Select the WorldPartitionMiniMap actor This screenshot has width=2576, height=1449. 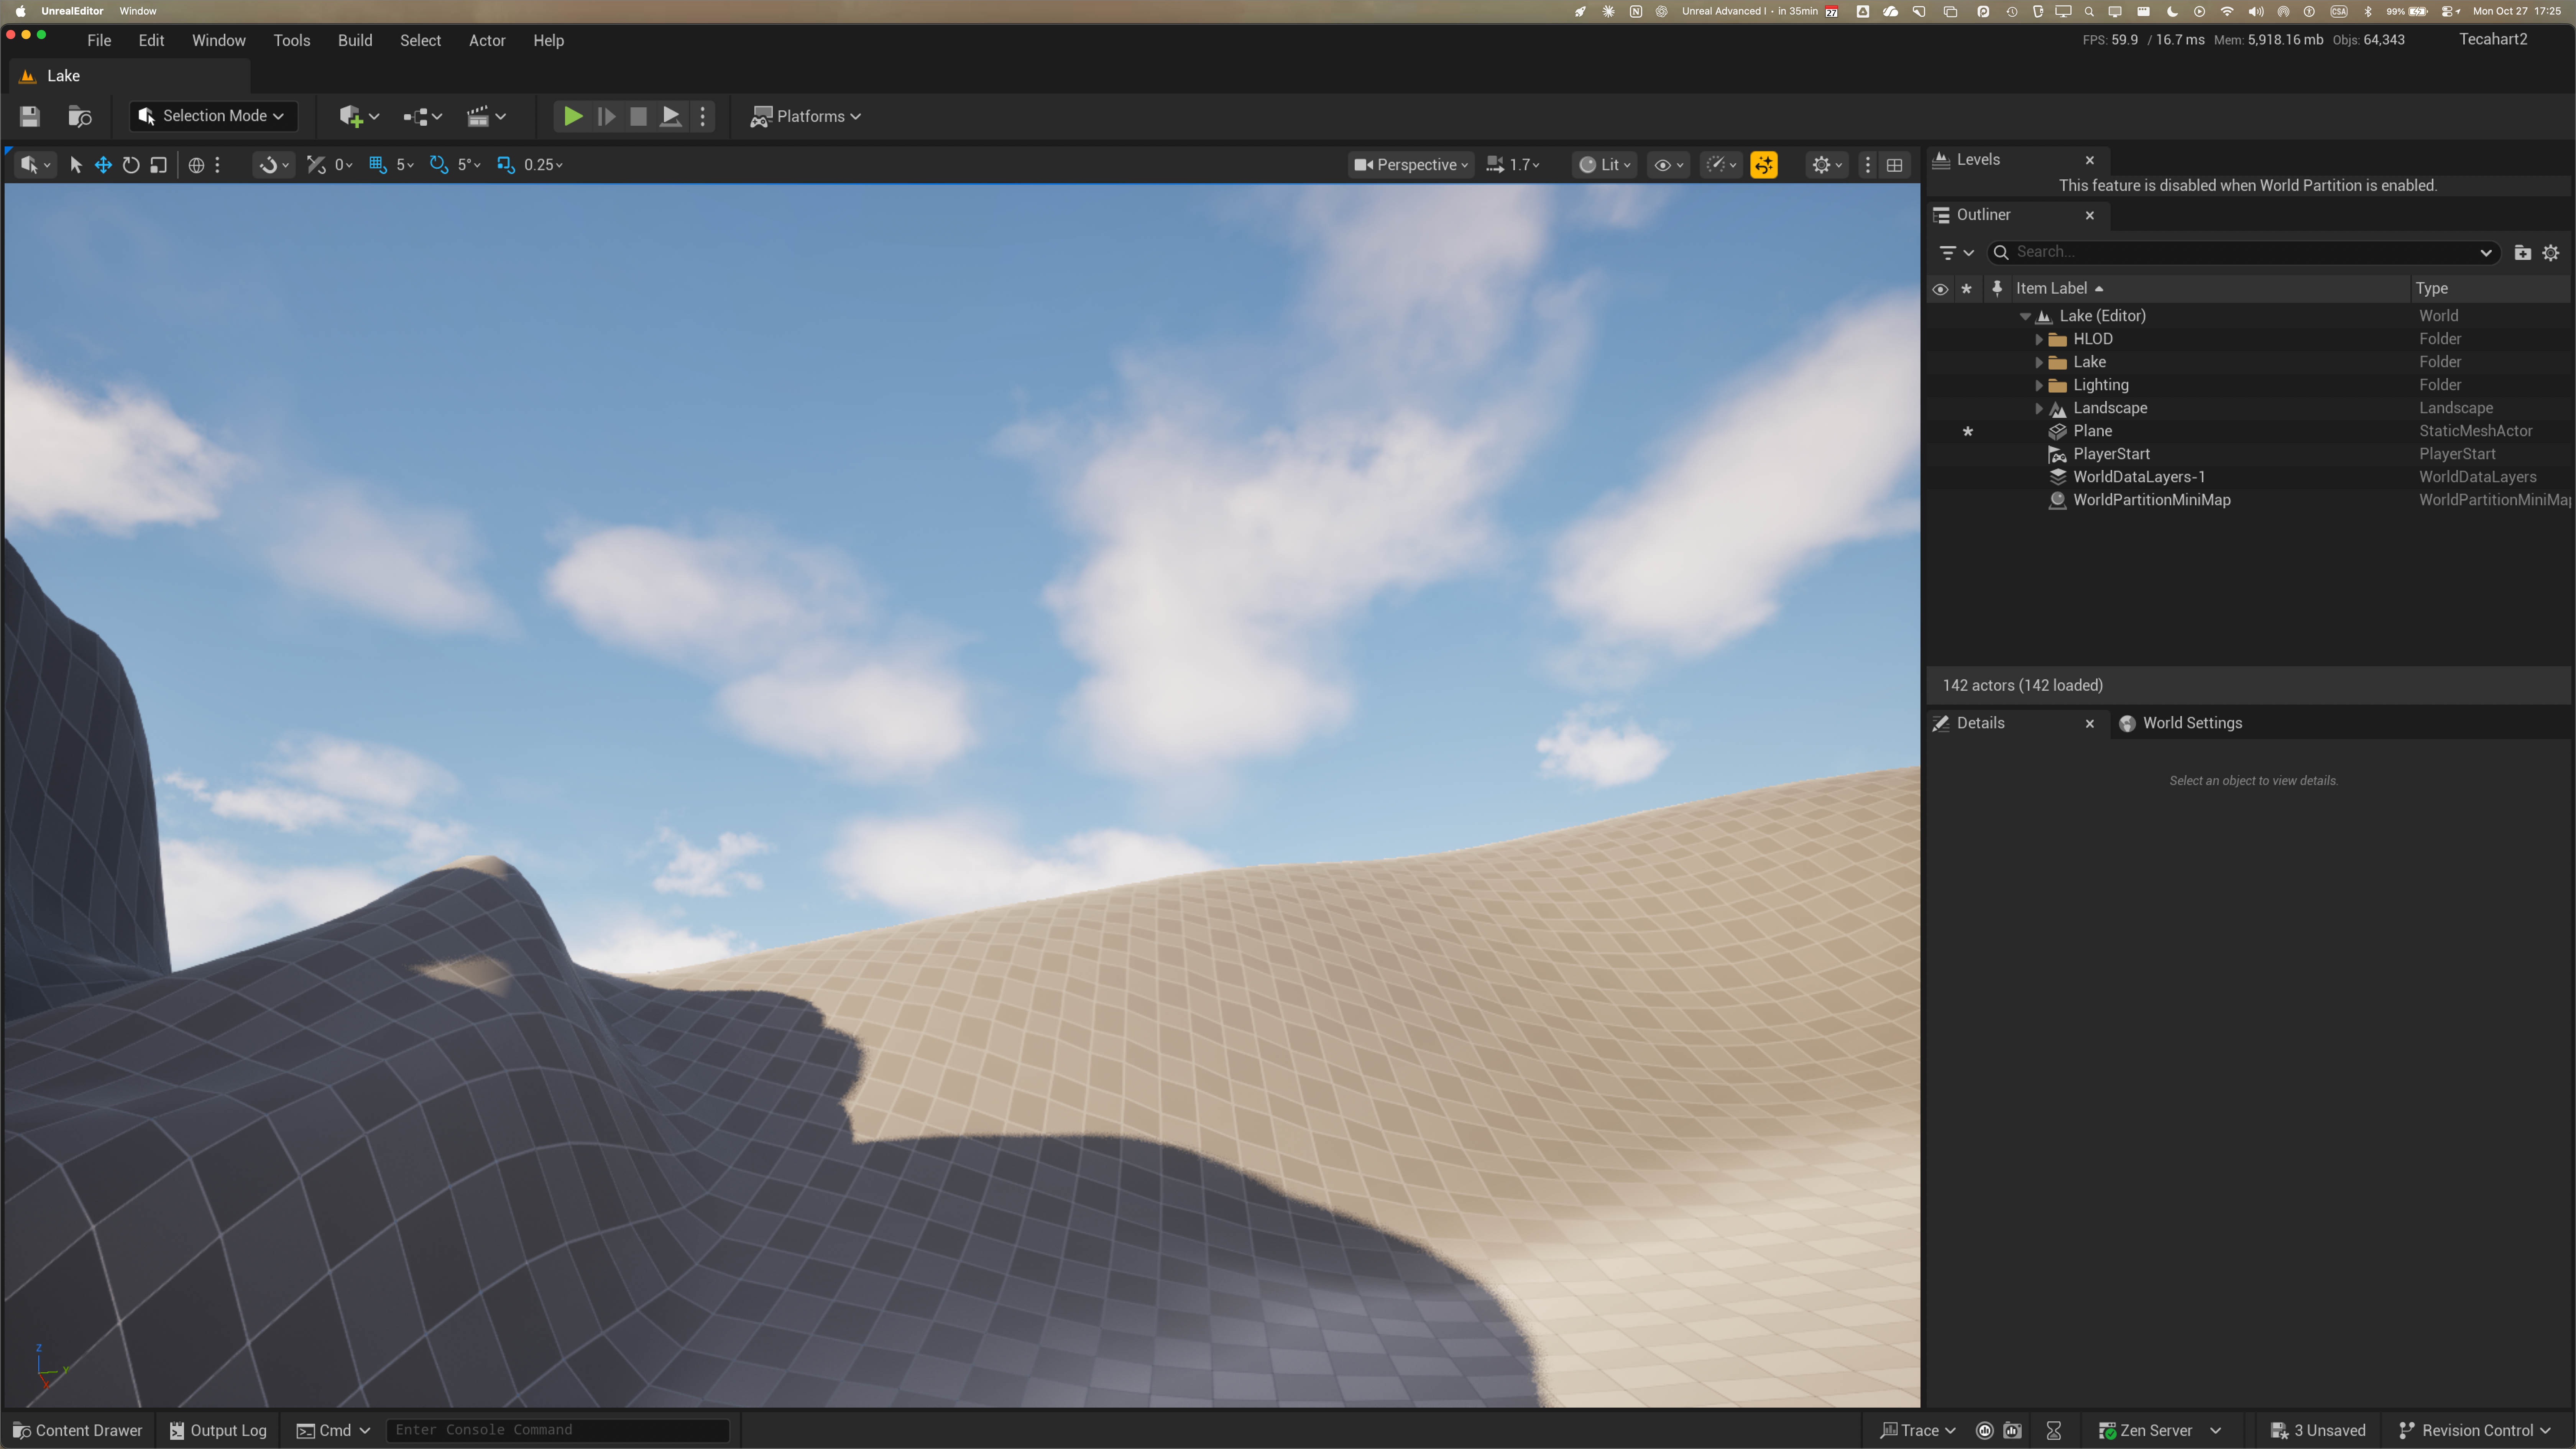(x=2151, y=500)
